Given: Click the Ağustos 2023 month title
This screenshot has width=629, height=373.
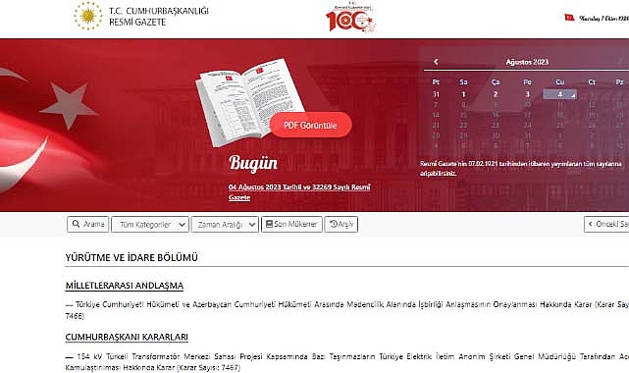Looking at the screenshot, I should 527,62.
